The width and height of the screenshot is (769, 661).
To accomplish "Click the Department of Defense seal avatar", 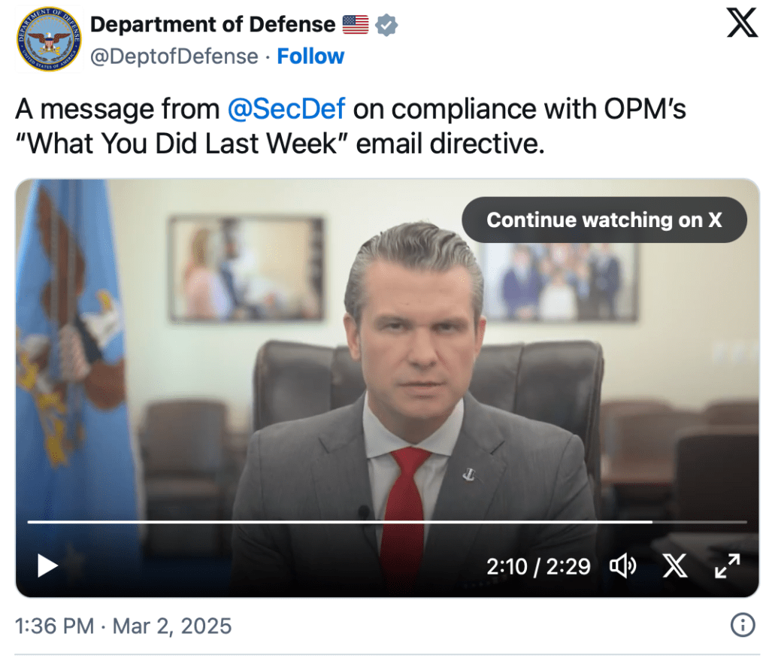I will (48, 40).
